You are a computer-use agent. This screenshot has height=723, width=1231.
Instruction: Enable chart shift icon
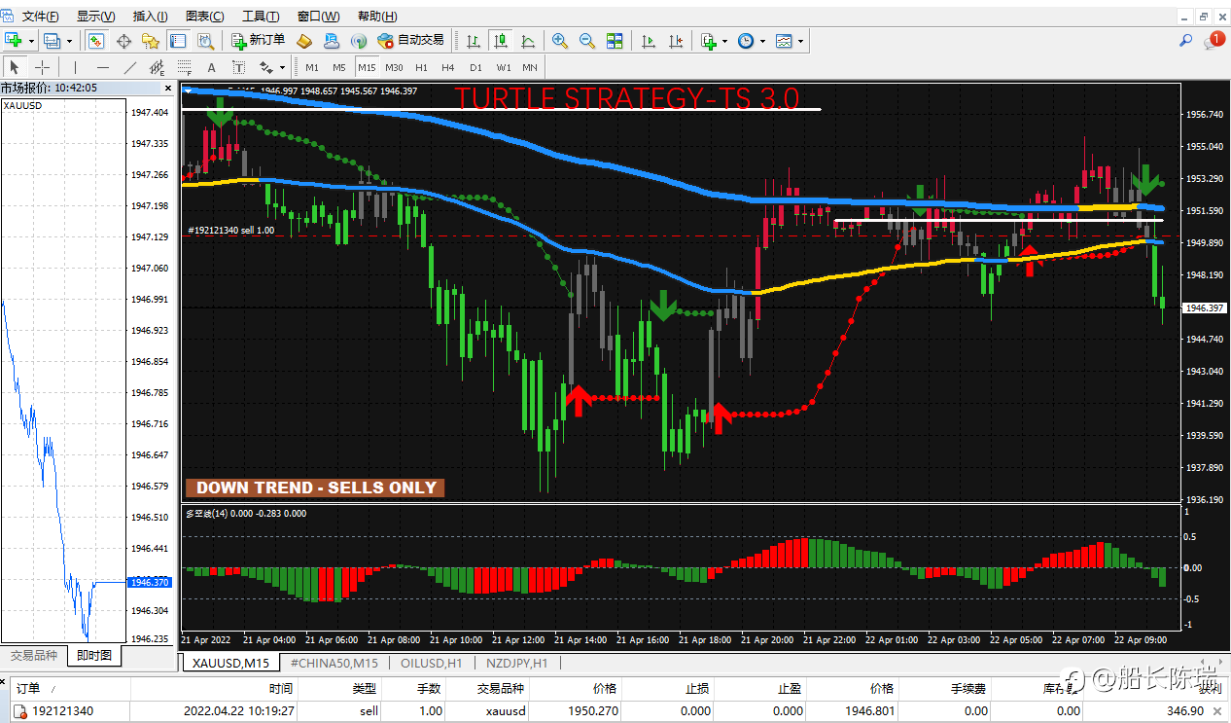[x=676, y=40]
